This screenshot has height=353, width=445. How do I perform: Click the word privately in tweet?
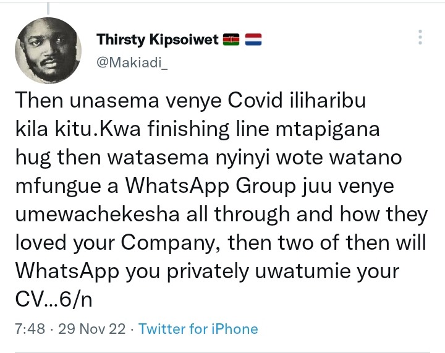(208, 271)
